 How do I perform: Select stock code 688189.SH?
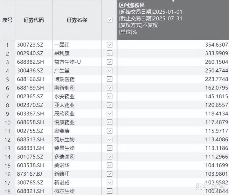pyautogui.click(x=31, y=88)
